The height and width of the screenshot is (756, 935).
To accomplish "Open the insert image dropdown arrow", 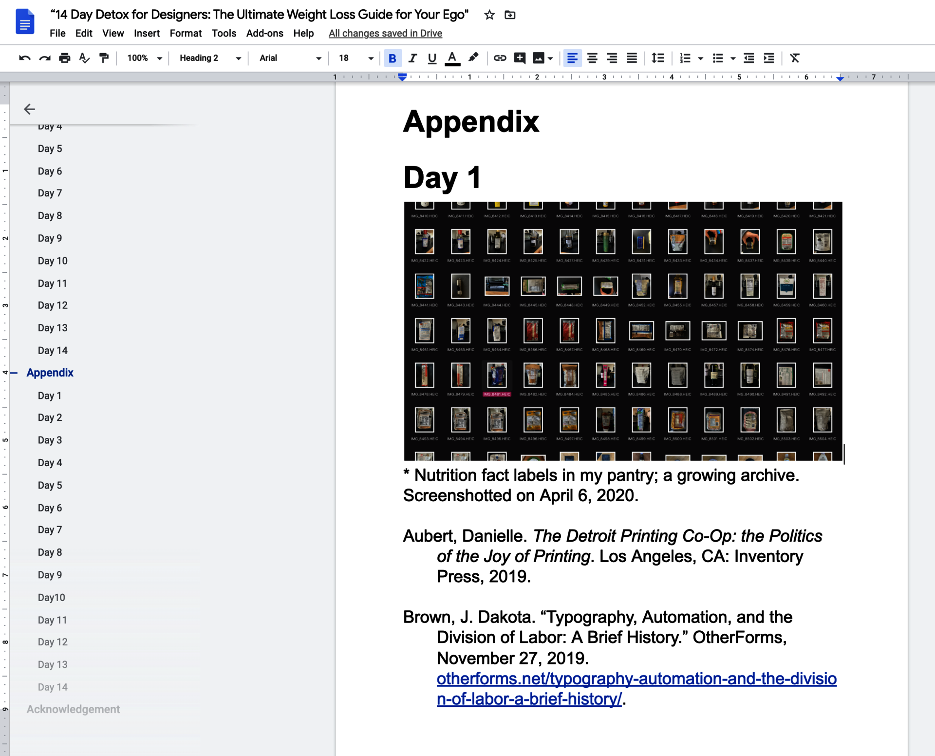I will 550,58.
